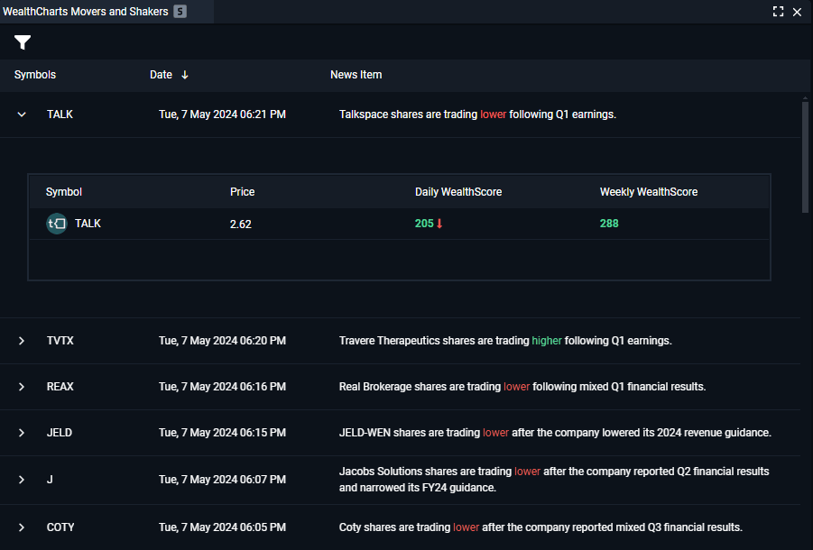The height and width of the screenshot is (550, 813).
Task: Select the COTY symbol text
Action: pyautogui.click(x=60, y=527)
